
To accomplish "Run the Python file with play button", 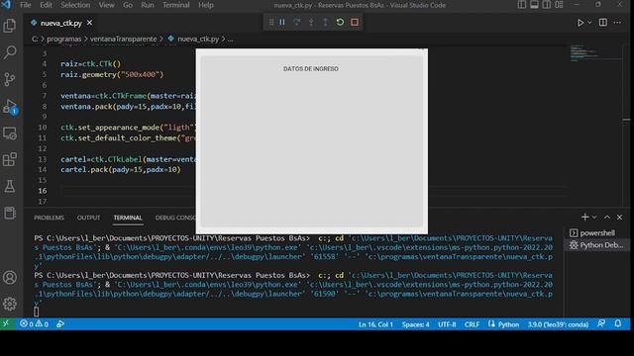I will coord(581,23).
